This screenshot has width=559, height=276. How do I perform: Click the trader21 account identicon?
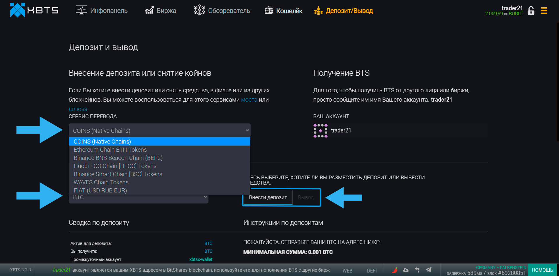pos(320,130)
